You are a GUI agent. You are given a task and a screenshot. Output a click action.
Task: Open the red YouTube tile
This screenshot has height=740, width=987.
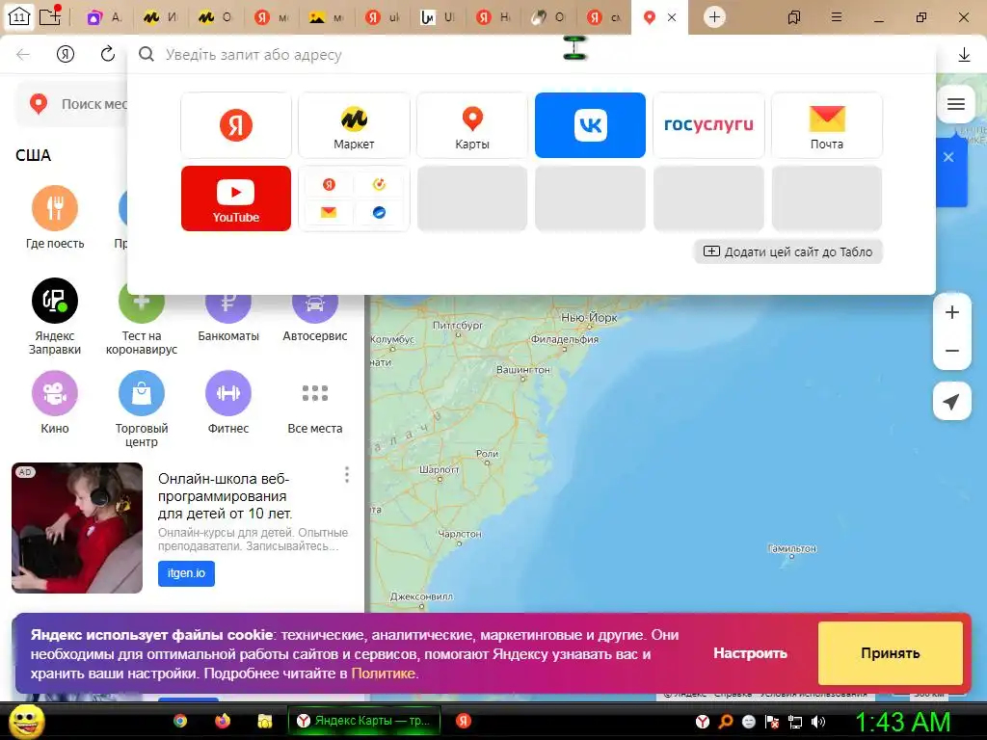coord(236,198)
